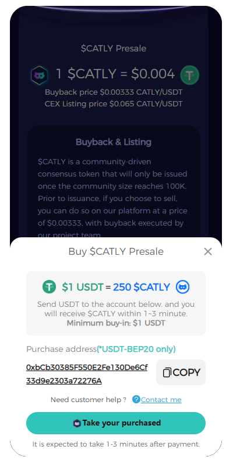Click the CEX Listing price line
This screenshot has height=460, width=233.
[x=114, y=104]
